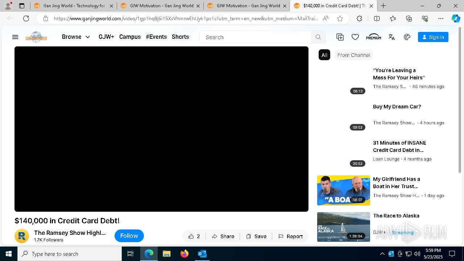Open "The Race to Alaska" video title
This screenshot has width=464, height=261.
tap(396, 216)
